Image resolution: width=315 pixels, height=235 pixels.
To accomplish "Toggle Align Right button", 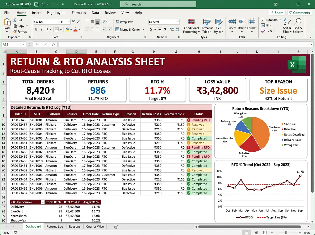I will (x=98, y=29).
